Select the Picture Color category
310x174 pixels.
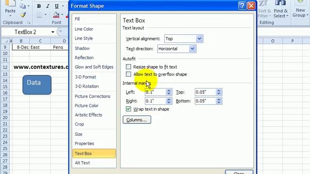coord(94,105)
